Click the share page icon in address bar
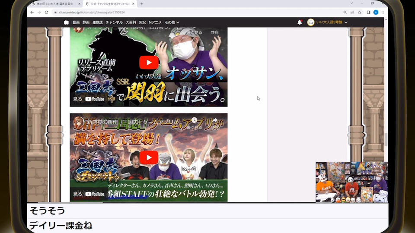The height and width of the screenshot is (233, 415). (x=352, y=13)
